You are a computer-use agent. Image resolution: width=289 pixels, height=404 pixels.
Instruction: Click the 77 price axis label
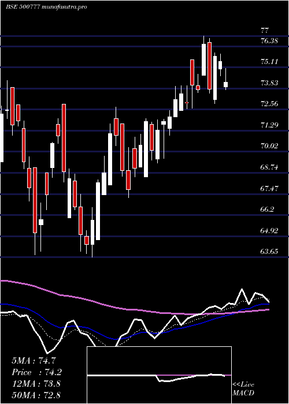265,30
